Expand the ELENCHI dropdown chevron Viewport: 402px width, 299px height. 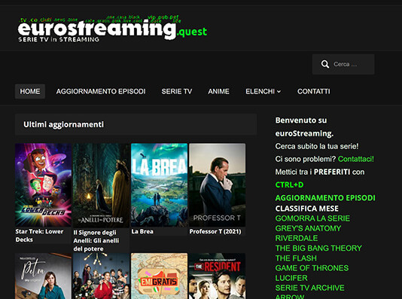coord(279,92)
